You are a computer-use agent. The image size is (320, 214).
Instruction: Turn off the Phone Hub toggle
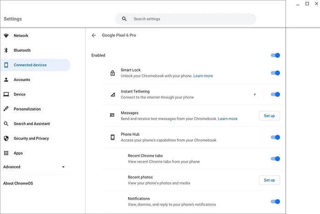(275, 137)
